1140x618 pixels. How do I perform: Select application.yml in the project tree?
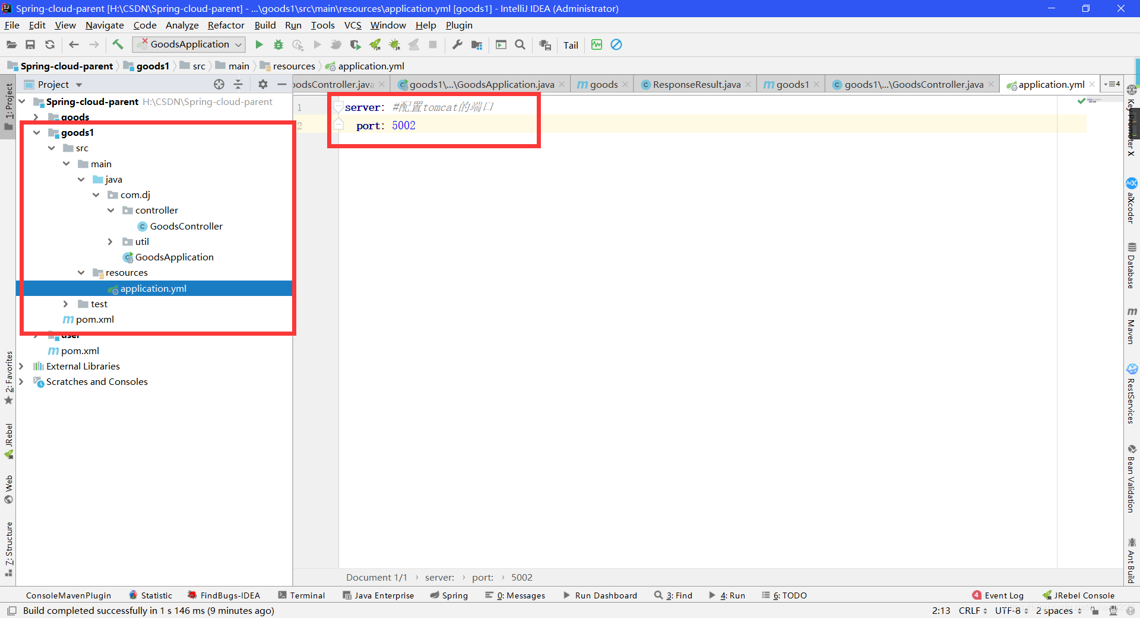(x=154, y=288)
